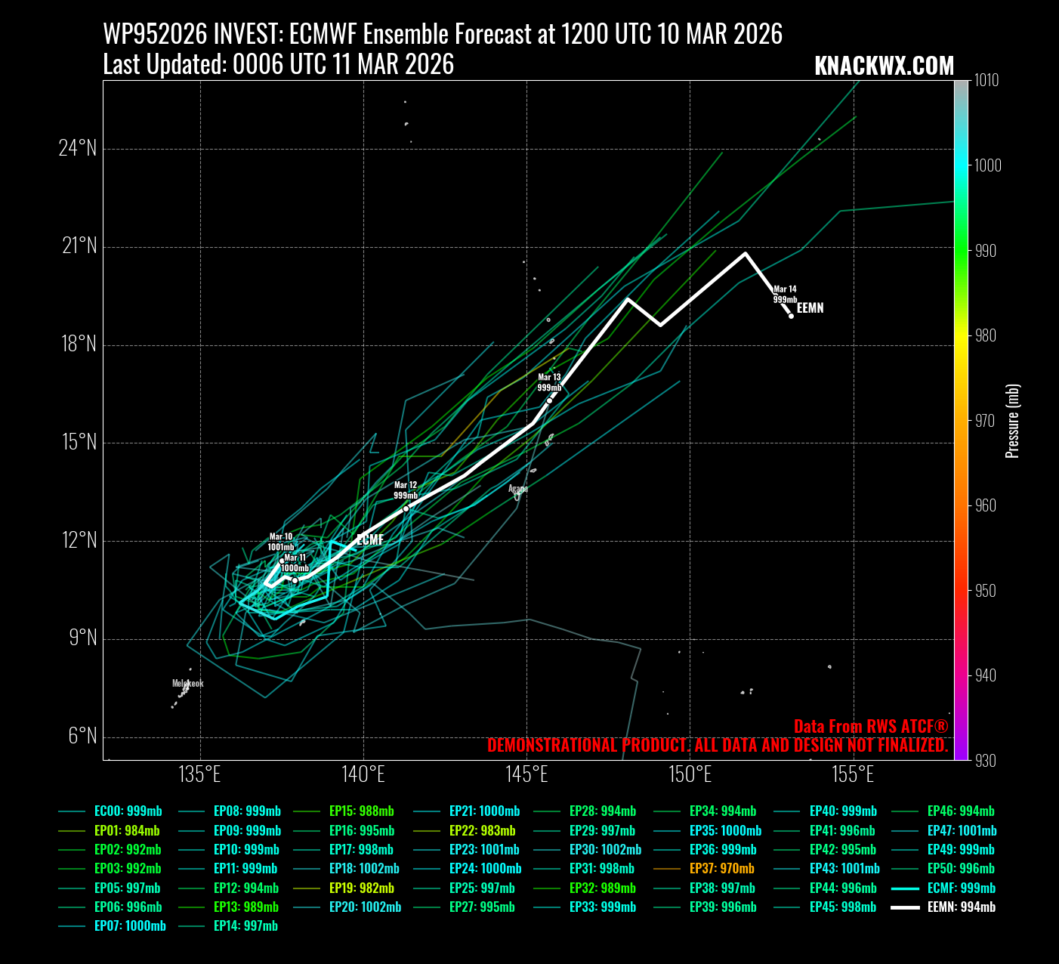1059x964 pixels.
Task: Click the Agana location label on map
Action: click(517, 489)
